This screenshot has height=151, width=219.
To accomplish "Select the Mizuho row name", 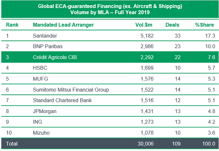I will (x=41, y=132).
